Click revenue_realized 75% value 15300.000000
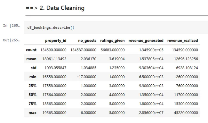The height and width of the screenshot is (123, 208). [186, 104]
